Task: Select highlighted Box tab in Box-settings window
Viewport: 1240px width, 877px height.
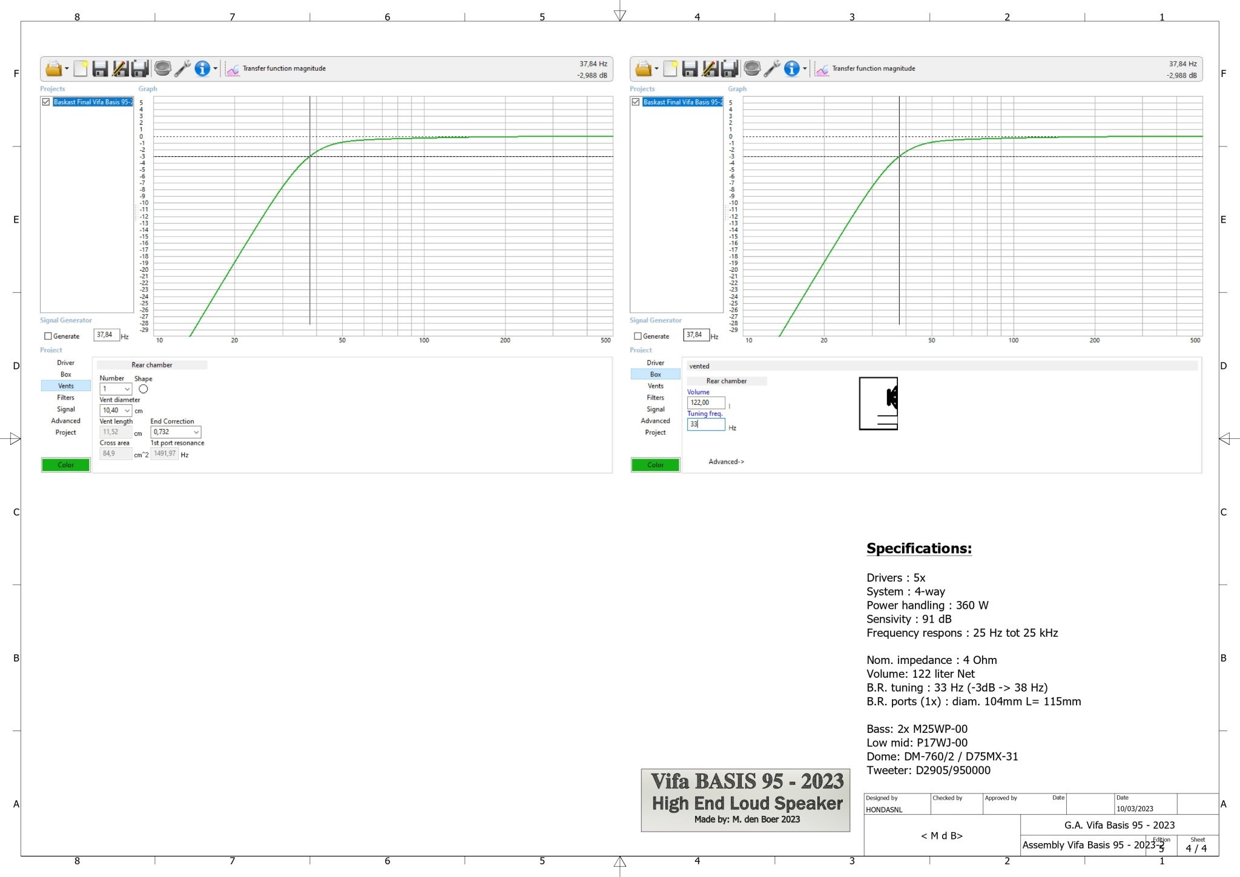Action: tap(656, 374)
